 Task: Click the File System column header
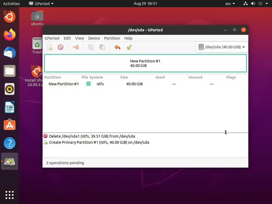click(92, 77)
